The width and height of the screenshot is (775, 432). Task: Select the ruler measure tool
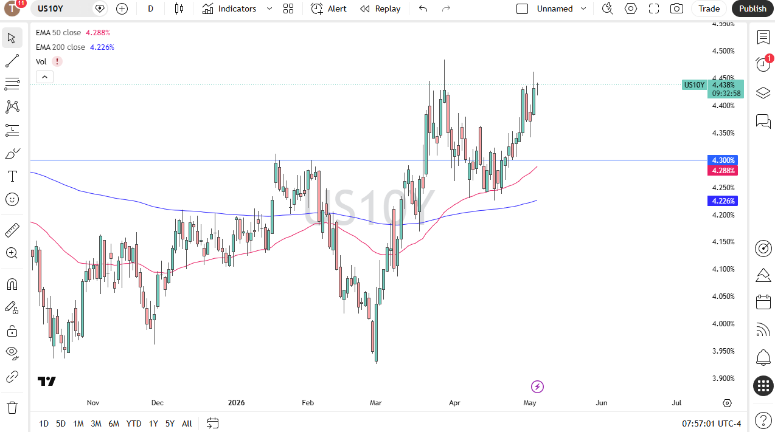[x=12, y=230]
